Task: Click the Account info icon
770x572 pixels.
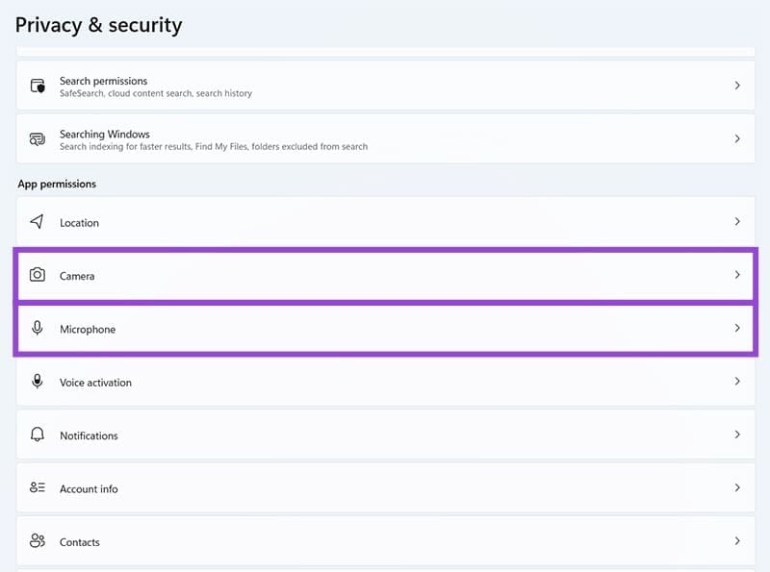Action: click(38, 488)
